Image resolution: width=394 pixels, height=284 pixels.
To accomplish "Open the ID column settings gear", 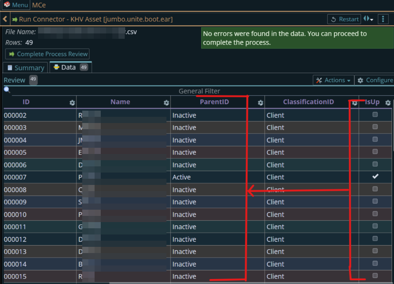I will [x=72, y=102].
